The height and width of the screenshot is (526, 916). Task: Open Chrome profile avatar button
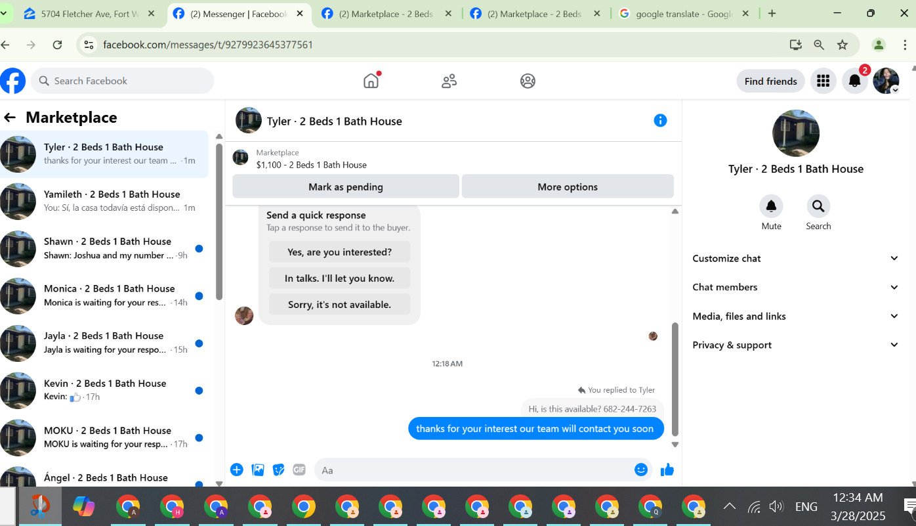point(879,45)
